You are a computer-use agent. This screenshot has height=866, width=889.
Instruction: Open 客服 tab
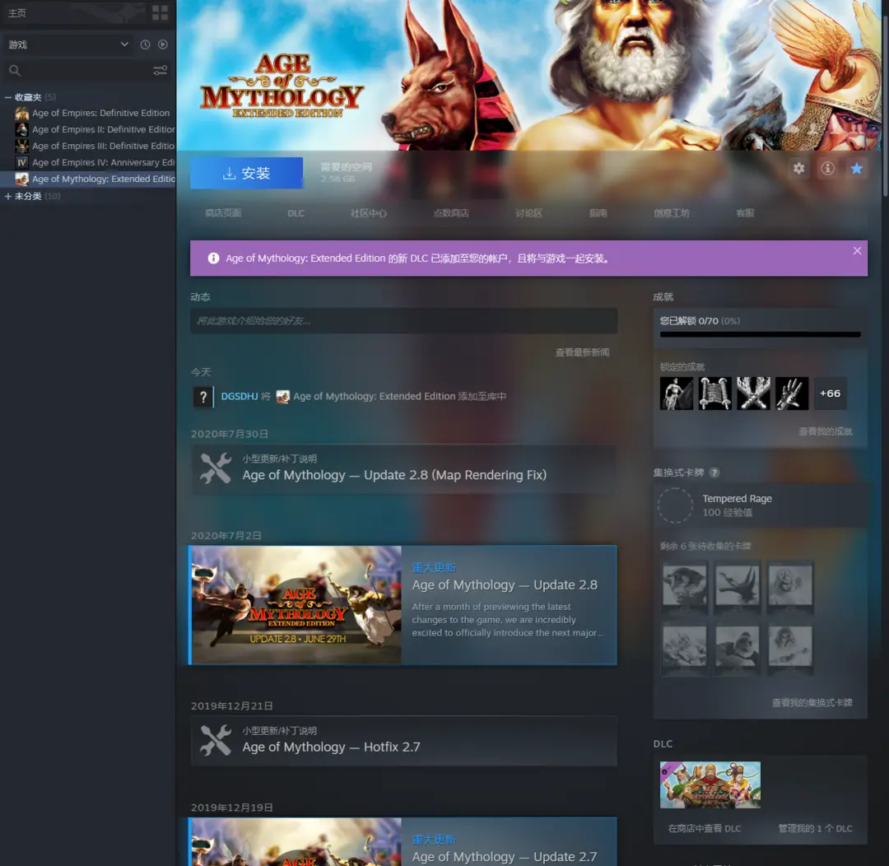tap(744, 212)
